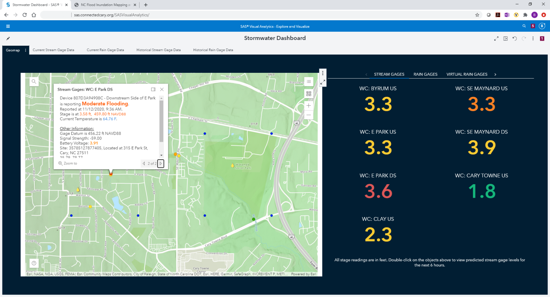Zoom in on the map with plus control
Image resolution: width=550 pixels, height=297 pixels.
309,105
